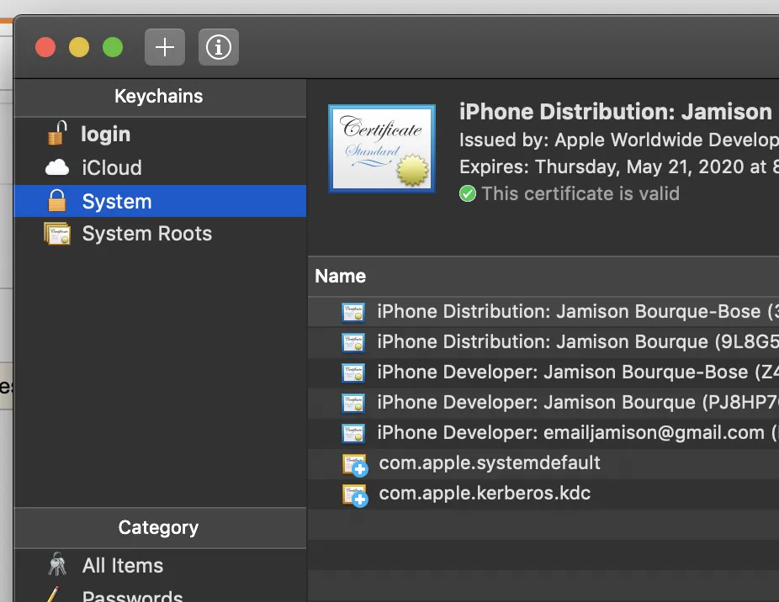Click the Keychains section header

159,97
